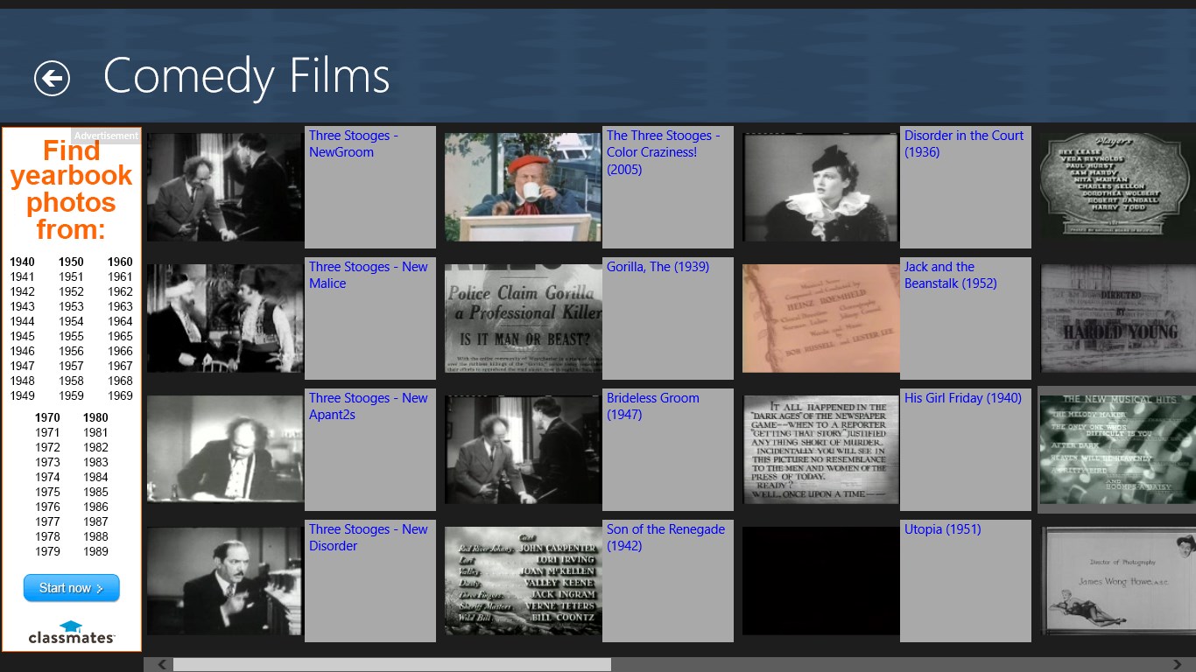Click year 1969 in the yearbook ad
Screen dimensions: 1196x672
[x=121, y=395]
